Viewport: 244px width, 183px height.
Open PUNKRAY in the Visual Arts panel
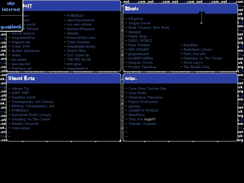(x=20, y=111)
